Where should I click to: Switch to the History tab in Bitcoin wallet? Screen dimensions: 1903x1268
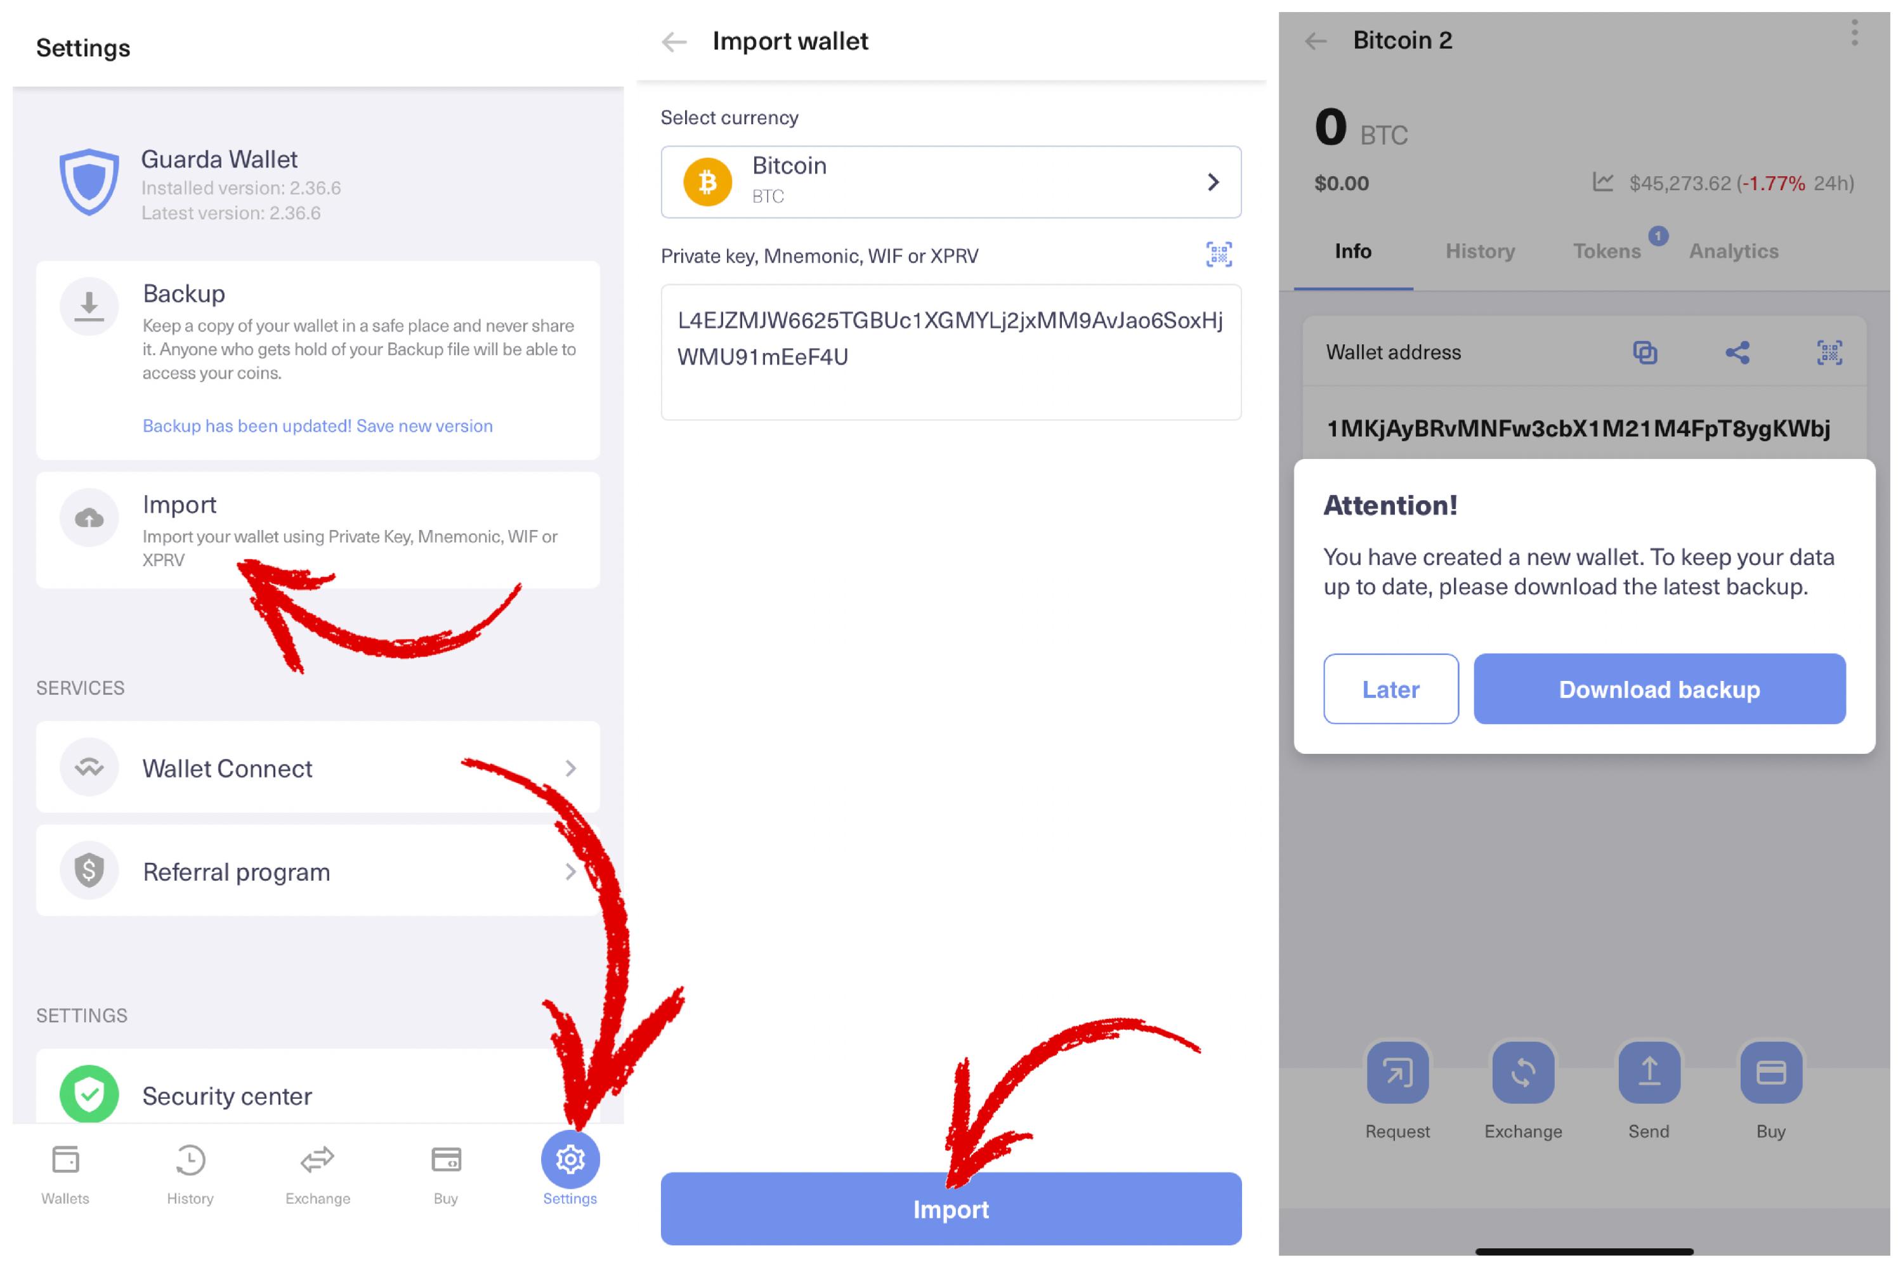1478,252
